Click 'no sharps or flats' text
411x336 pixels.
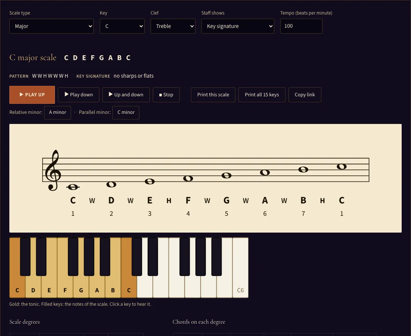tap(134, 76)
